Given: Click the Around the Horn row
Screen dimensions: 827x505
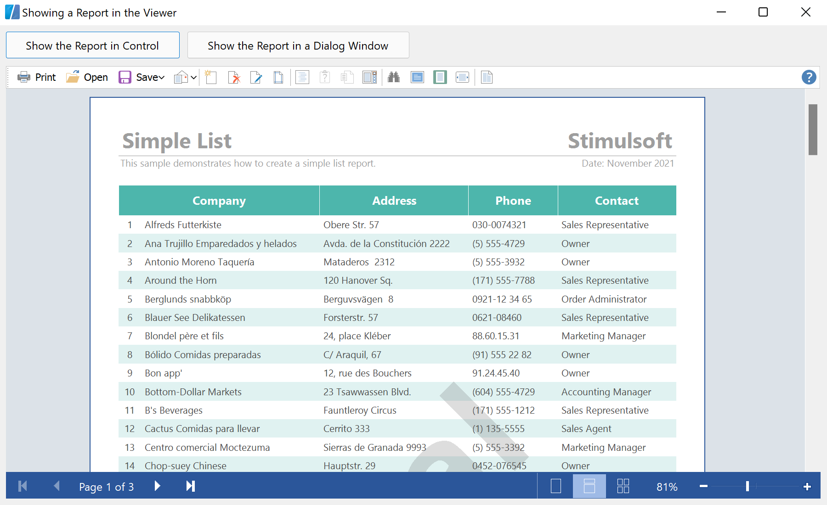Looking at the screenshot, I should click(397, 281).
